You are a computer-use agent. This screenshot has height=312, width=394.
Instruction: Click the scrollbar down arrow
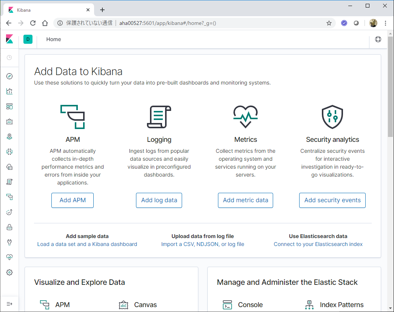click(390, 309)
